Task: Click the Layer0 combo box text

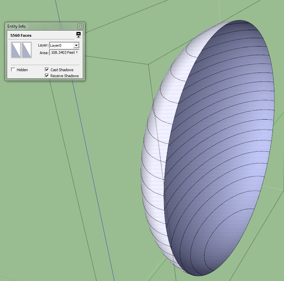Action: point(61,45)
